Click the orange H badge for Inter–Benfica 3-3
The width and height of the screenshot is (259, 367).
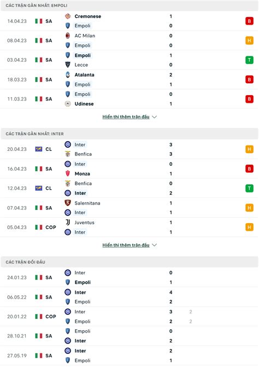(249, 149)
